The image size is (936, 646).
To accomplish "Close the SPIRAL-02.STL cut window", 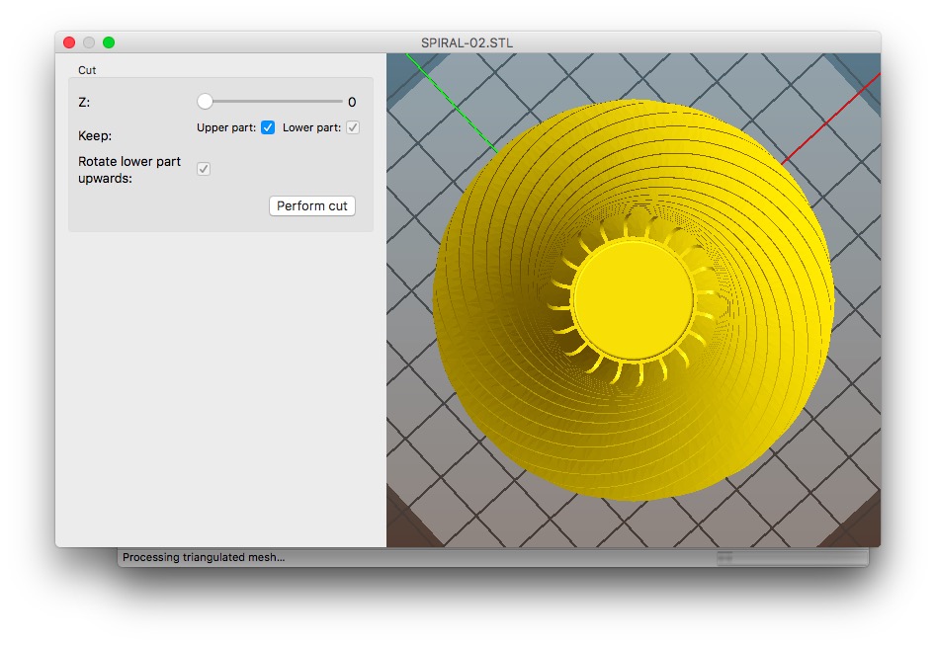I will [69, 42].
